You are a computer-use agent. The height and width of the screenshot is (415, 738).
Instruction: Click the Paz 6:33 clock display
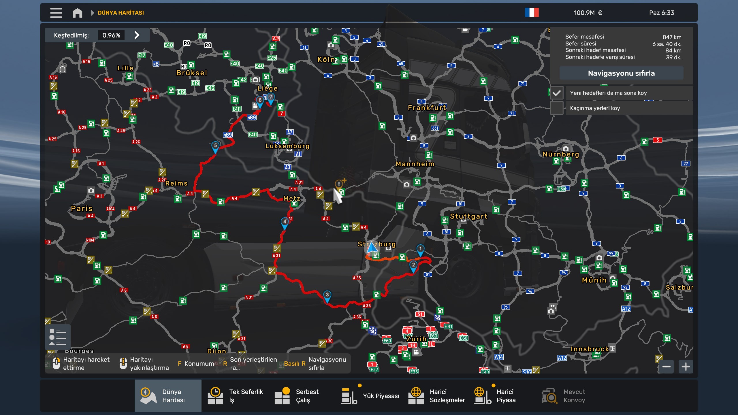tap(662, 13)
